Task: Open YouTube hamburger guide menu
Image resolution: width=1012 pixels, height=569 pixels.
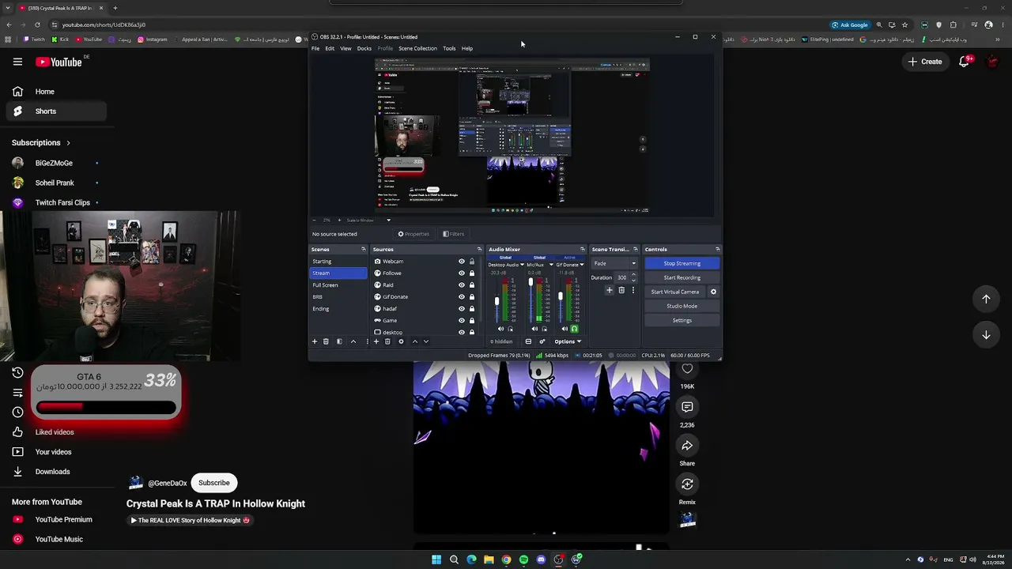Action: (x=17, y=62)
